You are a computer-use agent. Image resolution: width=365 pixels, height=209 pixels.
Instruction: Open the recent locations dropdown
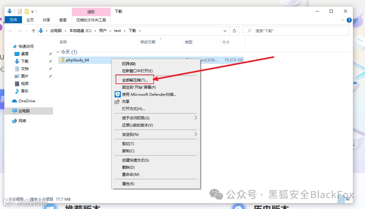27,31
